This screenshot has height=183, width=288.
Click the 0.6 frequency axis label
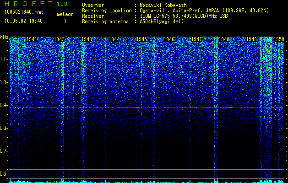pos(4,174)
